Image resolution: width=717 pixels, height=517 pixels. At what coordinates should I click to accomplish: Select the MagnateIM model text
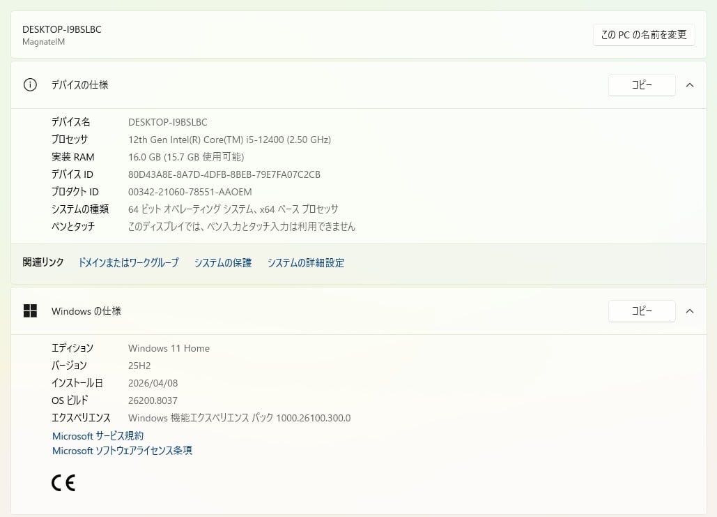click(43, 42)
